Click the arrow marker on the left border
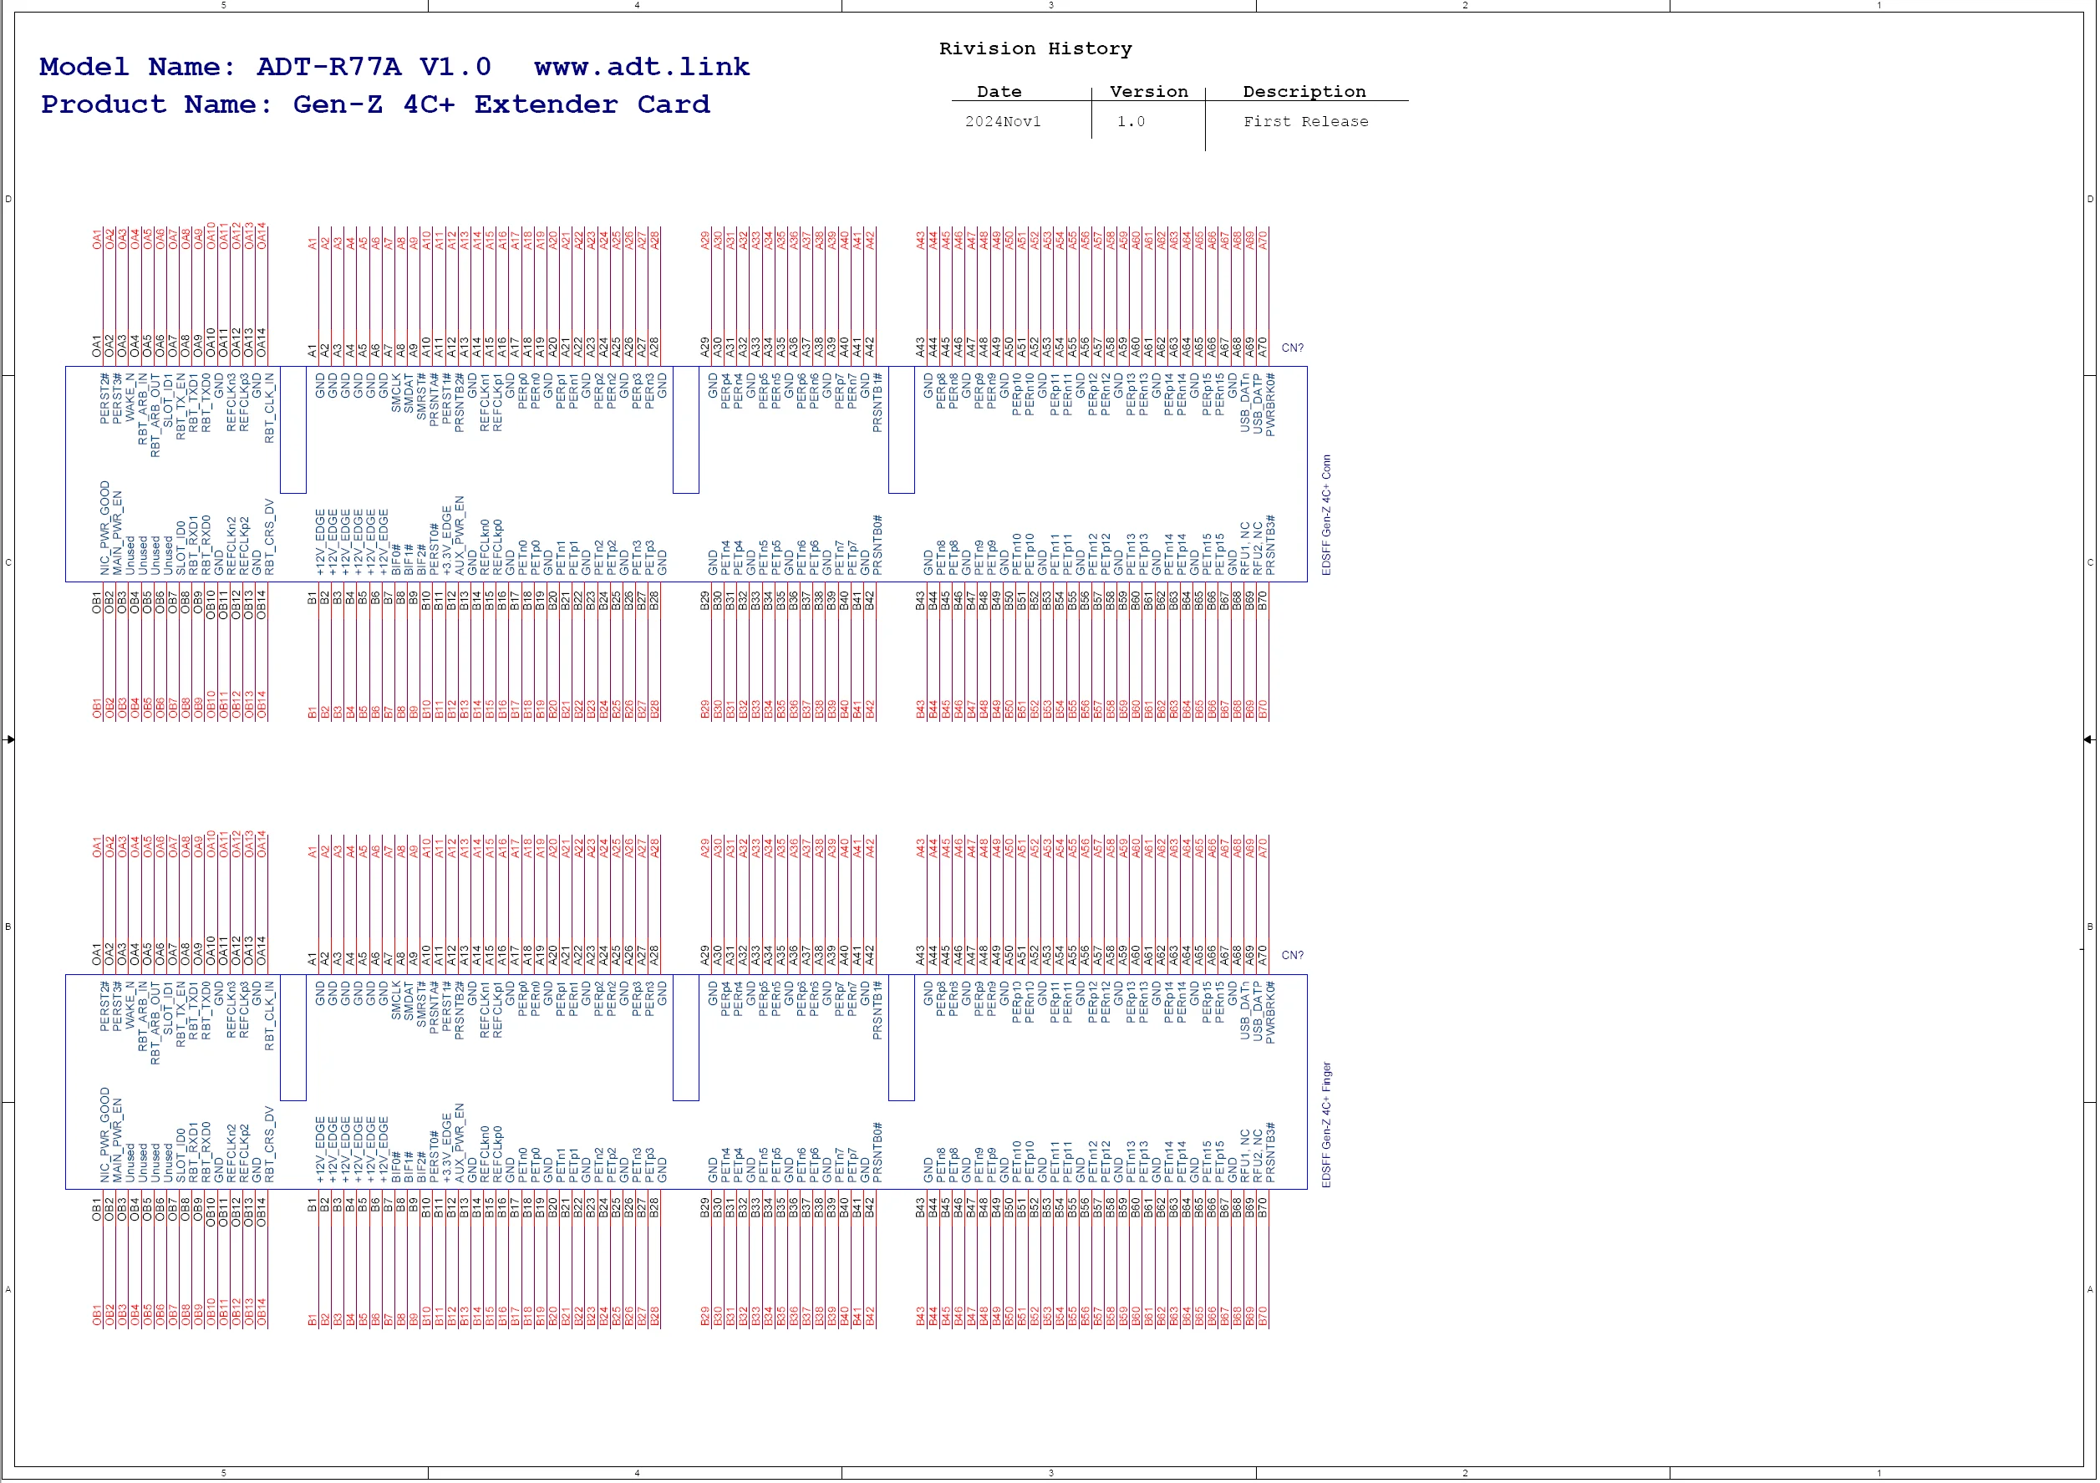Image resolution: width=2100 pixels, height=1483 pixels. click(9, 739)
